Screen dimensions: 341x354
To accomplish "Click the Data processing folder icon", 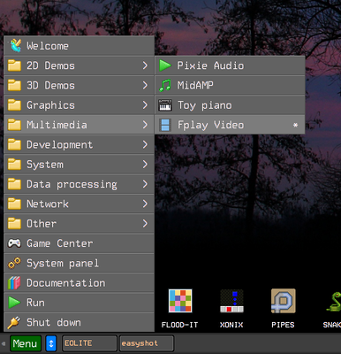I will [14, 184].
